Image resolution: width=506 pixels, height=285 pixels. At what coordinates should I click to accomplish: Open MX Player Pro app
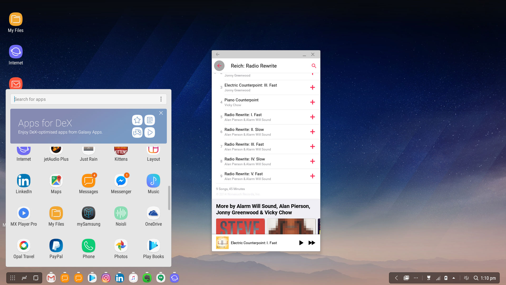coord(24,213)
